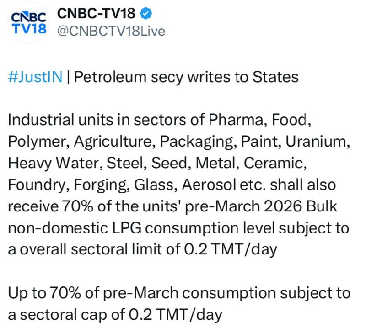Open the @CNBCTV18Live handle
The image size is (366, 333).
click(x=111, y=31)
